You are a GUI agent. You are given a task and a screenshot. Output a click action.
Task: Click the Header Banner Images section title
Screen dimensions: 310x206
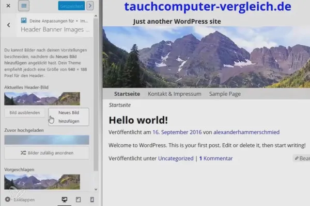pos(55,29)
